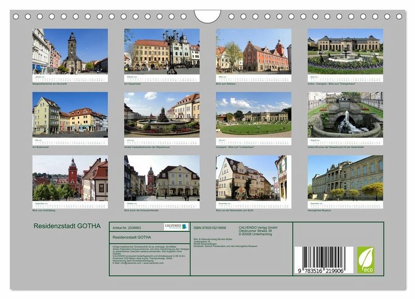Click the caption 'Orangerie - Blick zum Lorbeerhaus'
415x299 pixels.
235,147
